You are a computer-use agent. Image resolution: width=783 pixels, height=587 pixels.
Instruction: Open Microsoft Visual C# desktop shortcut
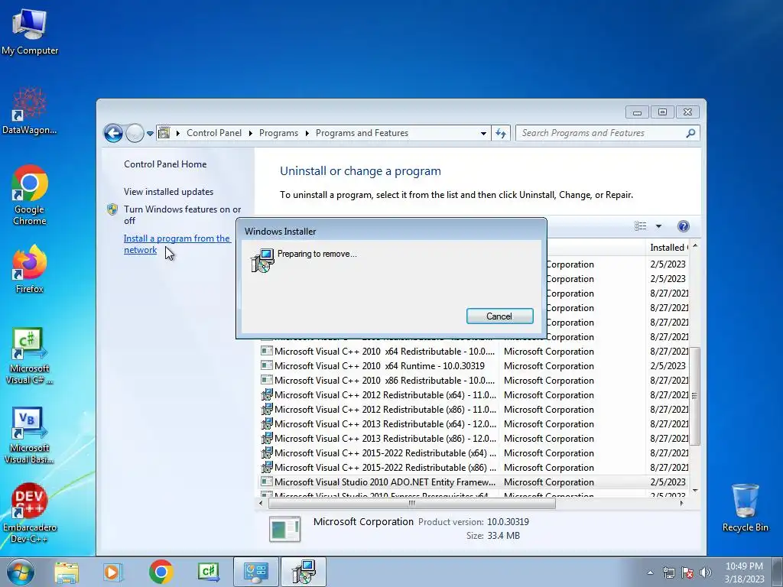(30, 356)
